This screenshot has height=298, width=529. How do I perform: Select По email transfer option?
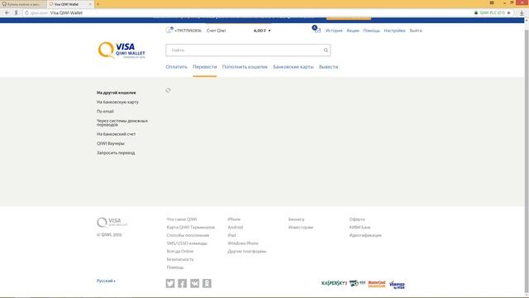point(105,111)
